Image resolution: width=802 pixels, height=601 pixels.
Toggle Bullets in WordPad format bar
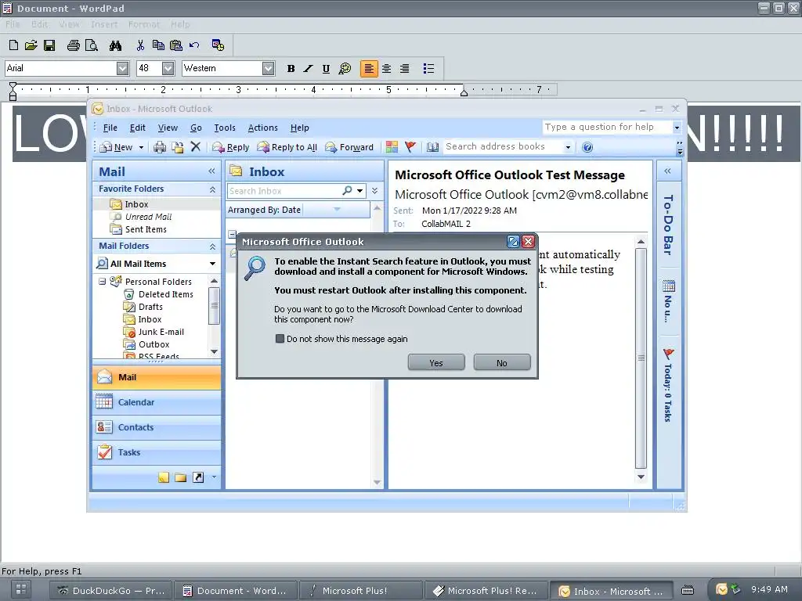428,69
